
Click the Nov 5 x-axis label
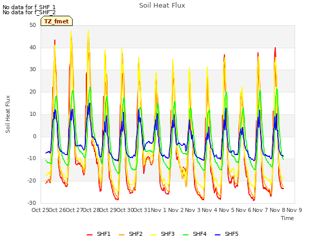tap(226, 210)
